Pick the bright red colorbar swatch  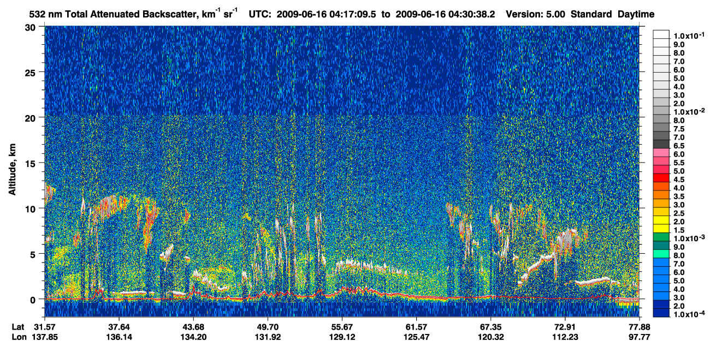pyautogui.click(x=661, y=178)
